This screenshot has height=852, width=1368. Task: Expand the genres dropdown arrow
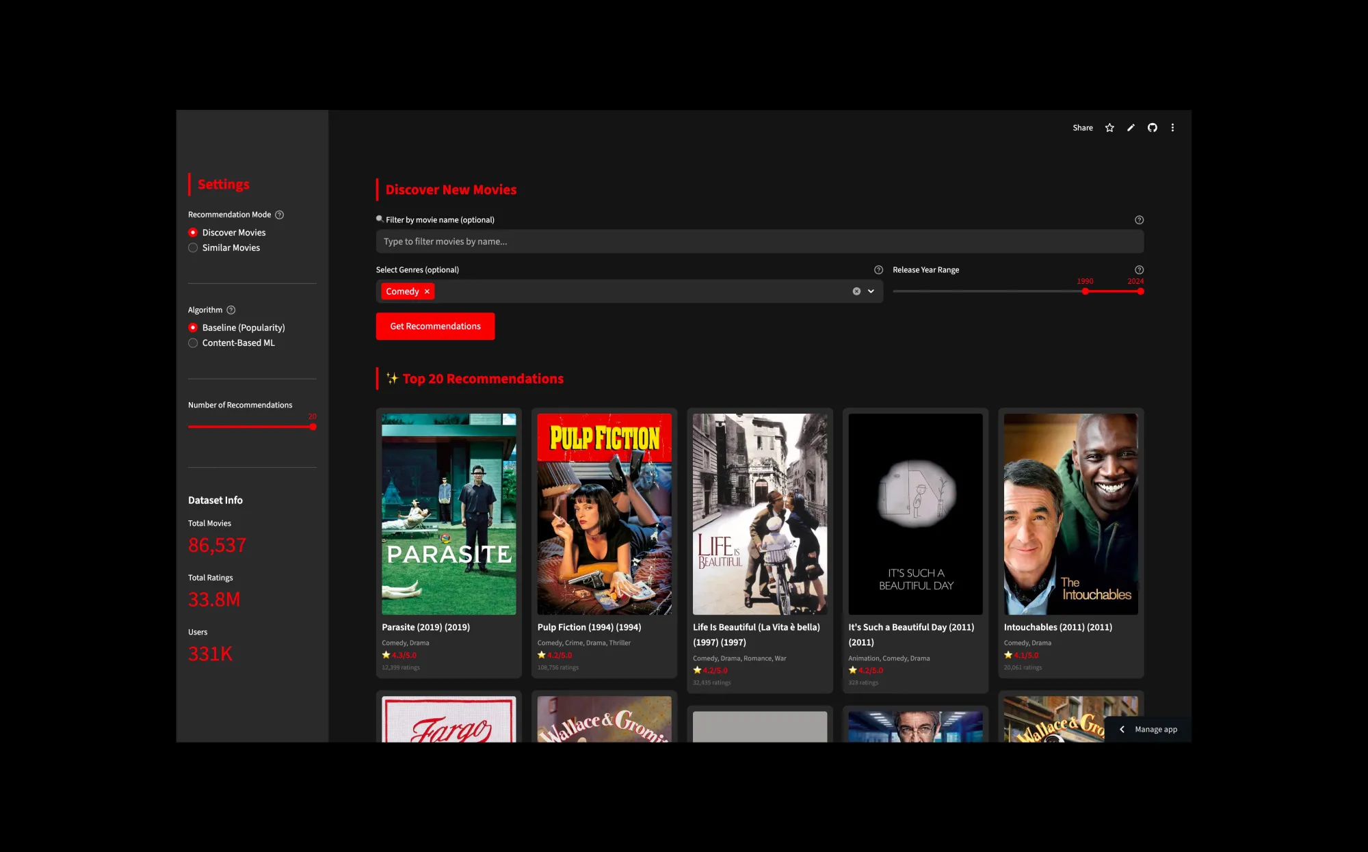click(x=871, y=291)
